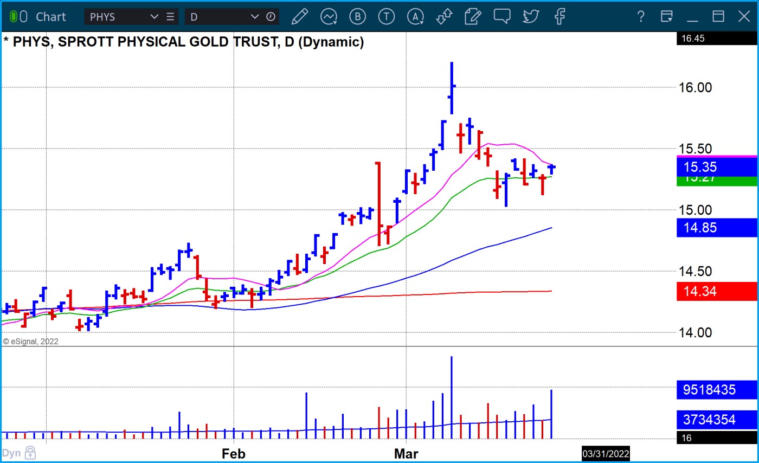Click the 16.00 price axis label
759x463 pixels.
point(695,87)
